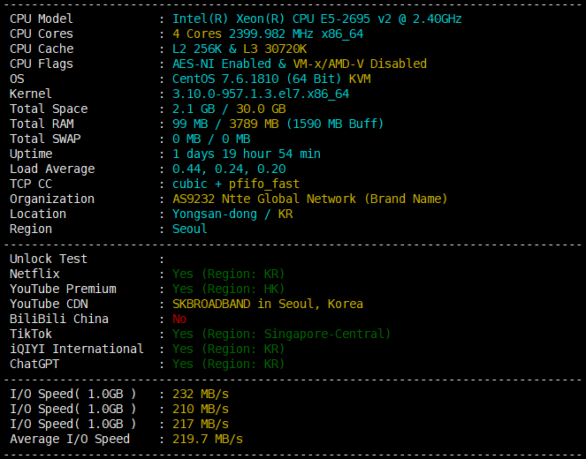Select YouTube CDN value SKBROADBAND in Seoul, Korea
Screen dimensions: 586x459
click(x=268, y=304)
